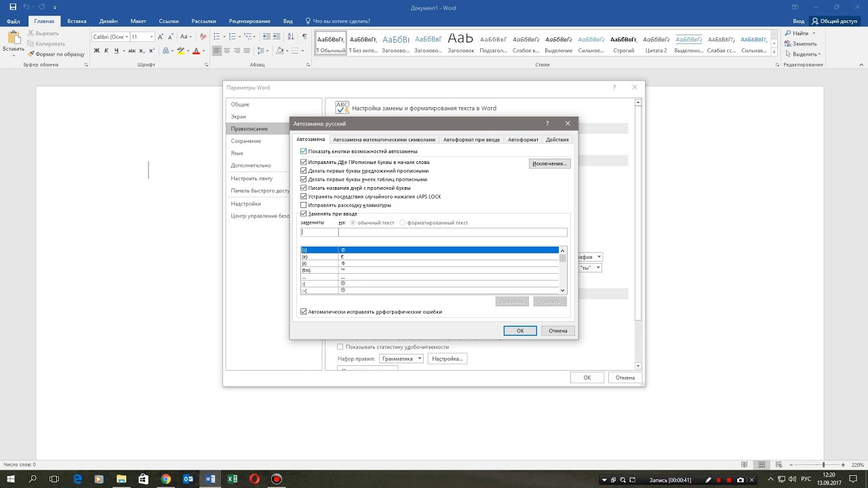Toggle 'Показать кнопки возможностей автозамены' checkbox
Image resolution: width=868 pixels, height=488 pixels.
point(304,151)
